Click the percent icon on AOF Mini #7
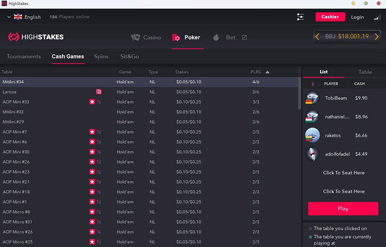 (x=99, y=132)
